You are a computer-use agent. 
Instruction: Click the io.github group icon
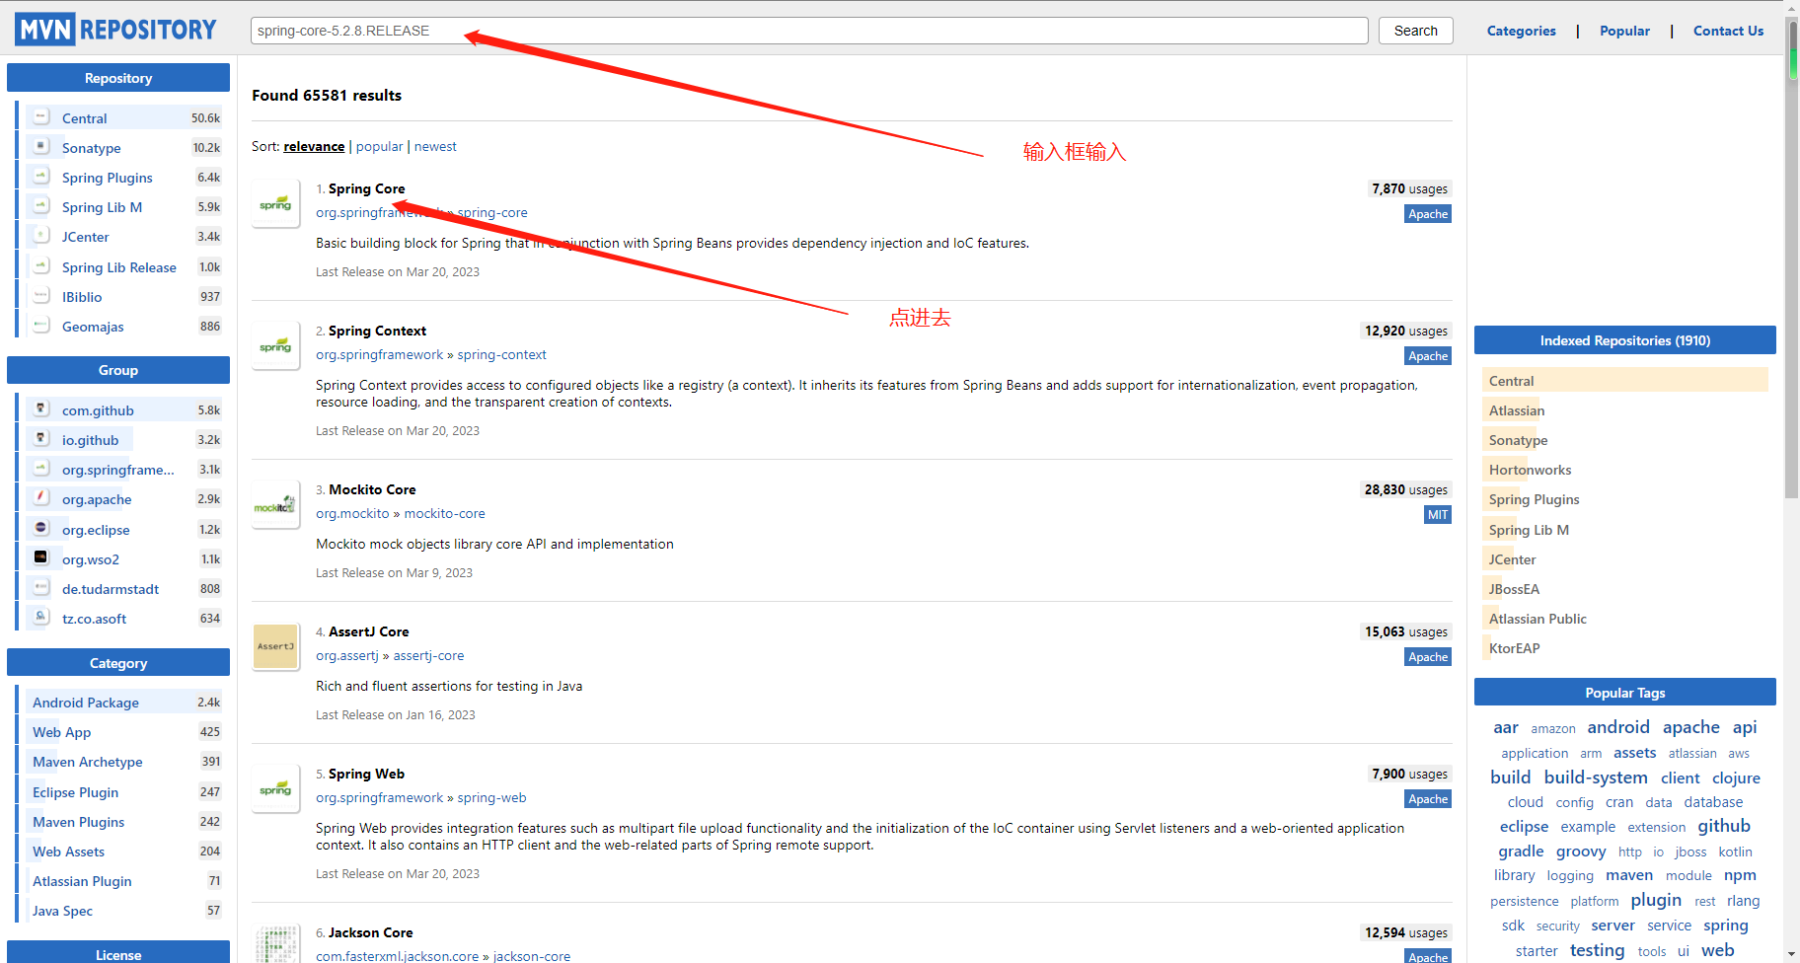[41, 439]
